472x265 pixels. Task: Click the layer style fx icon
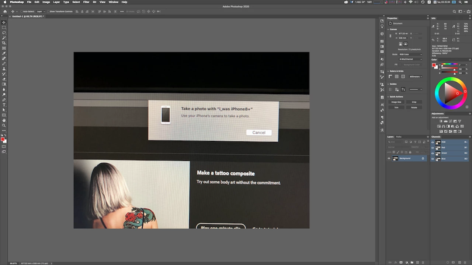click(396, 262)
